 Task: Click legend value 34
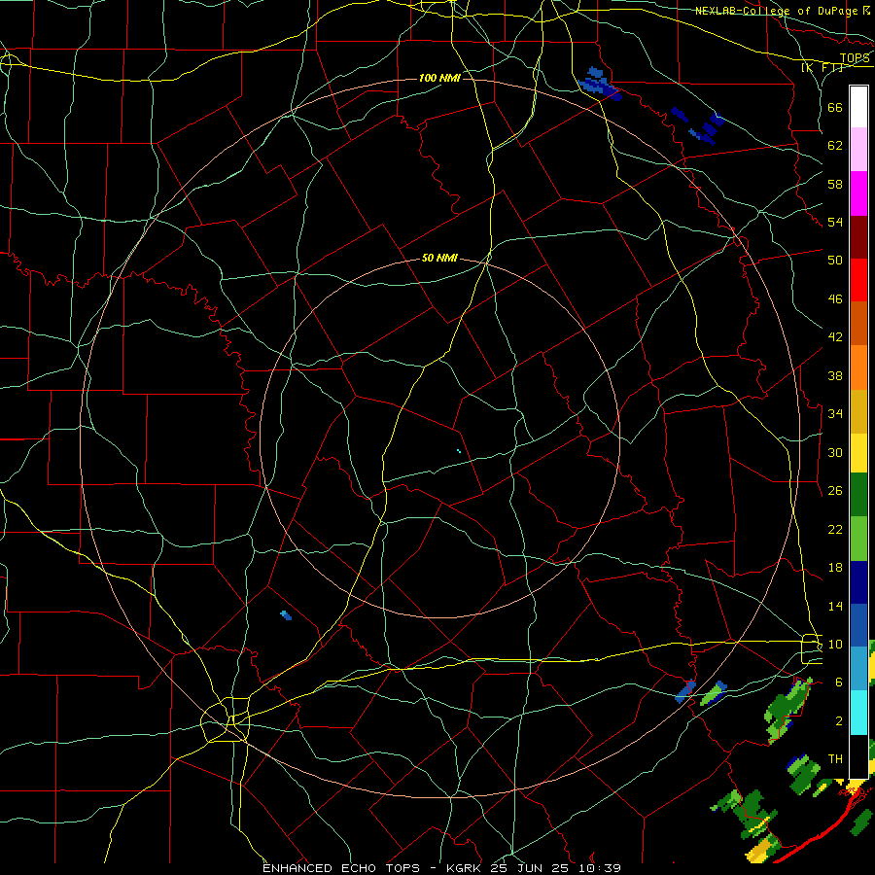point(835,413)
